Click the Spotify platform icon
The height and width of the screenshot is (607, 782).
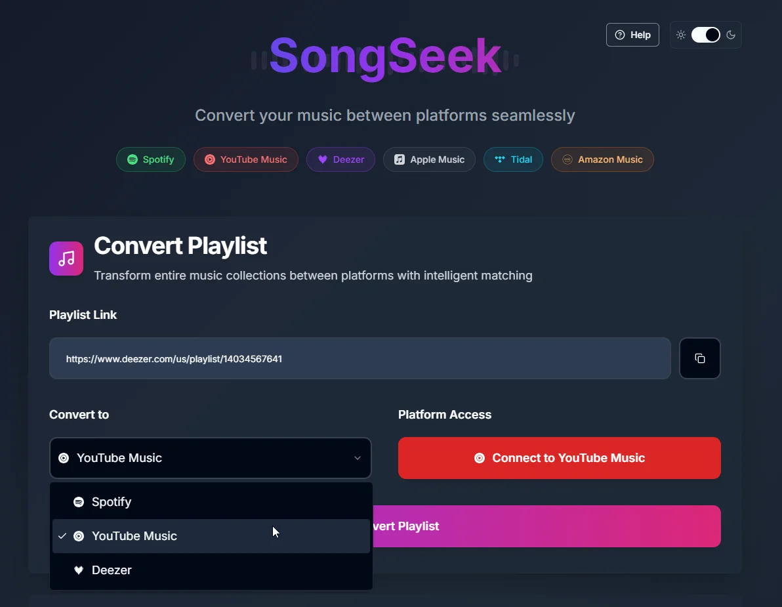[132, 159]
